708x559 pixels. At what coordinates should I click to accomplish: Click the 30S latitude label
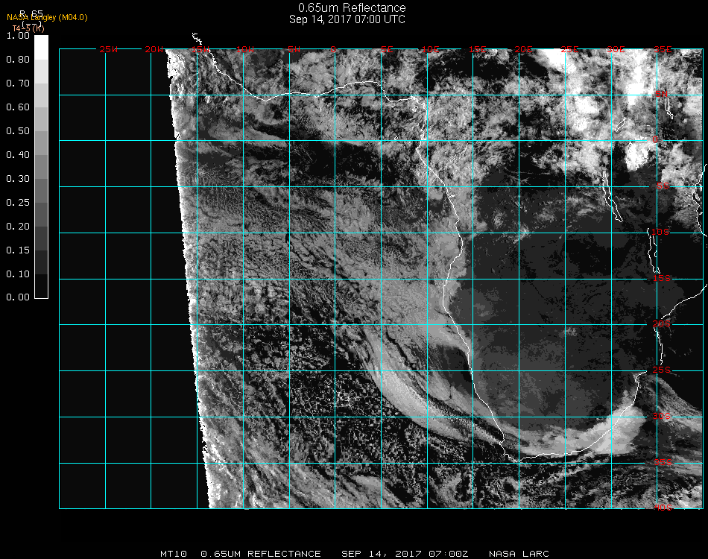click(661, 416)
